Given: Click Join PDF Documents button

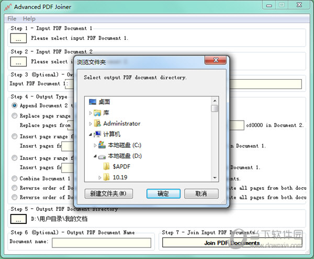Looking at the screenshot, I should click(232, 243).
